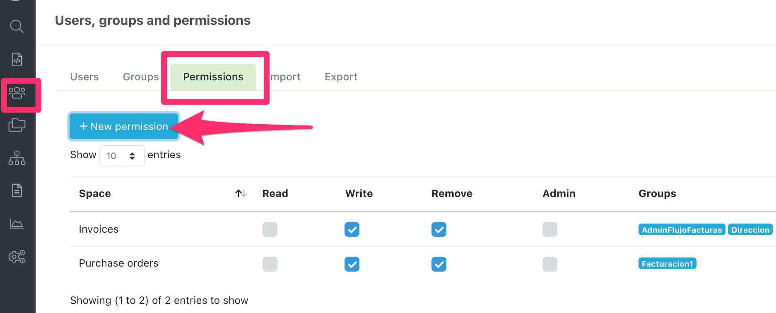Switch to the Export tab

[x=341, y=77]
